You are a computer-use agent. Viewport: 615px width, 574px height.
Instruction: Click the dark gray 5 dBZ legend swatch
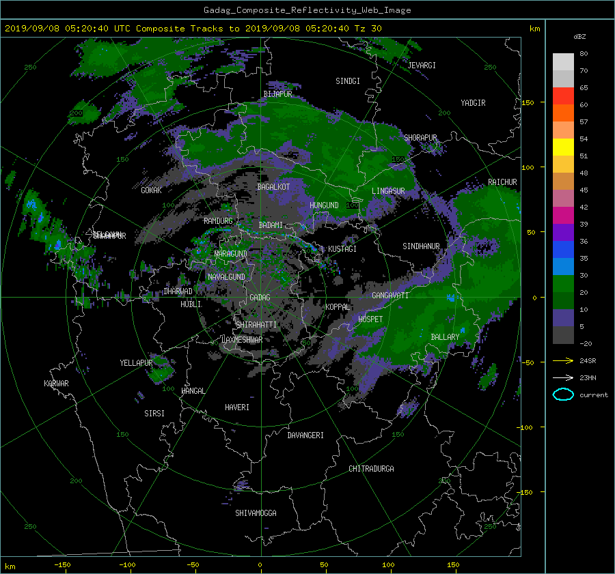point(563,334)
